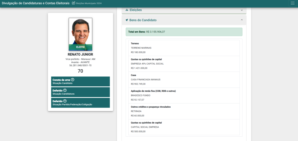This screenshot has height=141, width=298.
Task: Click the Total em Bens summary banner
Action: [x=184, y=32]
